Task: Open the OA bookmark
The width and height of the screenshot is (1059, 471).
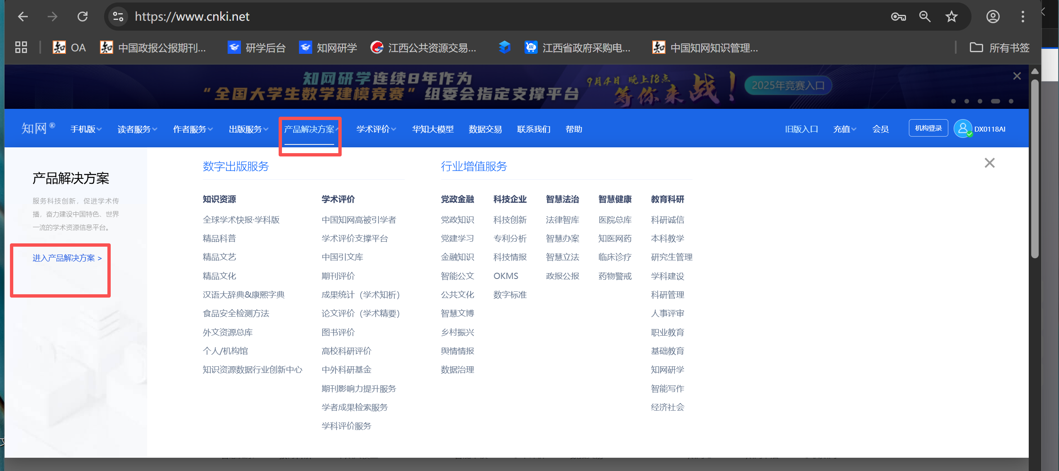Action: (x=69, y=48)
